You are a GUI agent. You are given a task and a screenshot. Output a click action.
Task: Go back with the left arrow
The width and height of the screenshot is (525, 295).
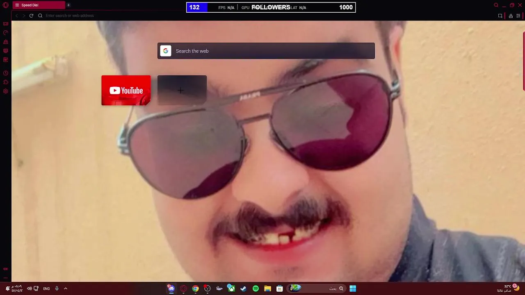click(16, 16)
